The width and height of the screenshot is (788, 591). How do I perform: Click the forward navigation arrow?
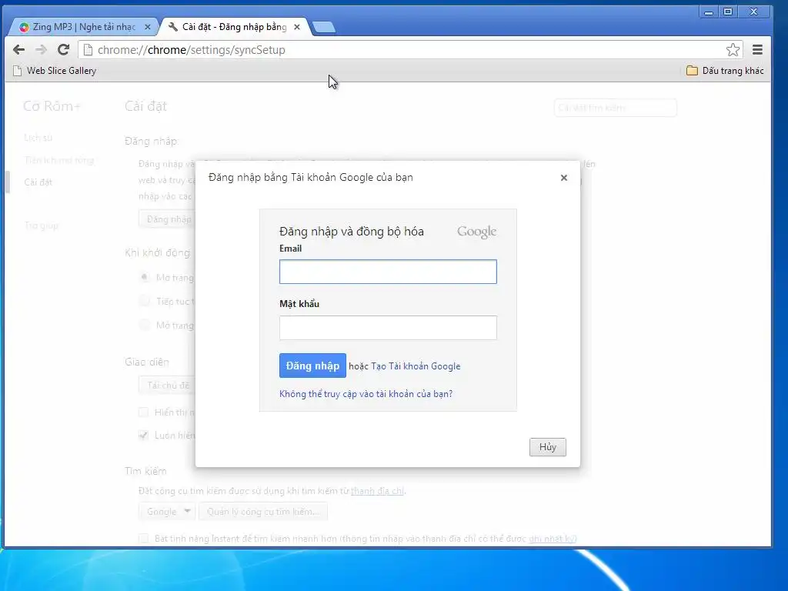click(x=42, y=50)
